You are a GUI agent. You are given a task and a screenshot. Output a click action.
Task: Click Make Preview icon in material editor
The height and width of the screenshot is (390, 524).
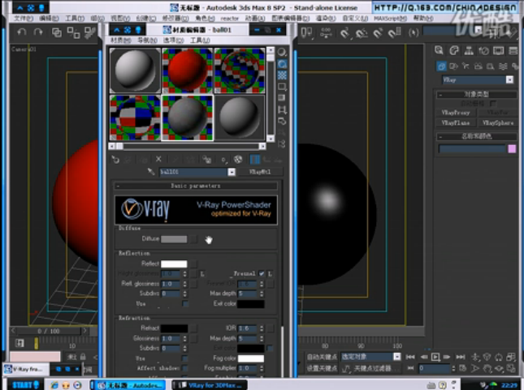[282, 109]
